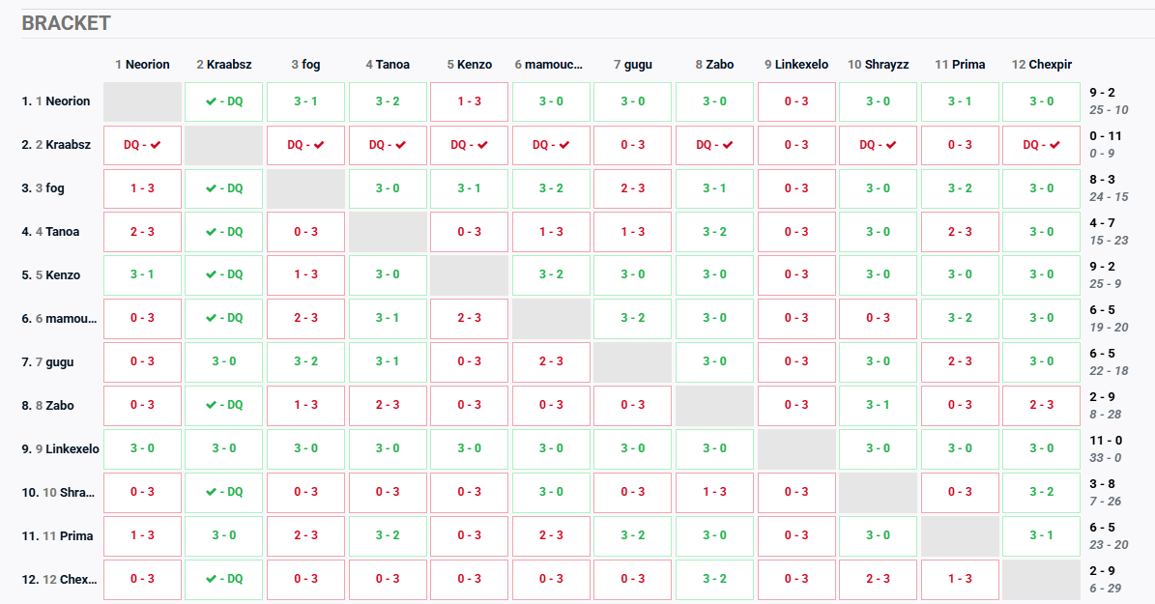Open Kraabsz vs Shrayzz DQ cell

click(878, 145)
